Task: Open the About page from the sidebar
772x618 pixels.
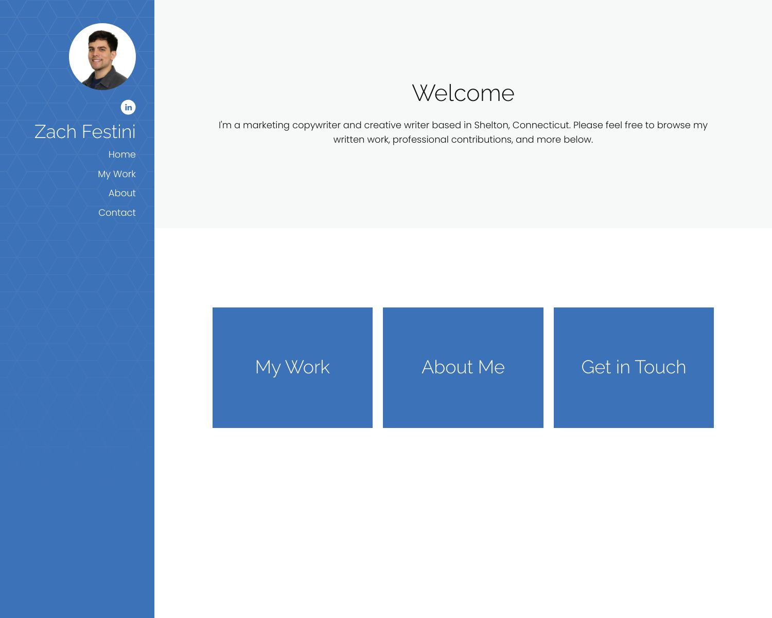Action: tap(122, 193)
